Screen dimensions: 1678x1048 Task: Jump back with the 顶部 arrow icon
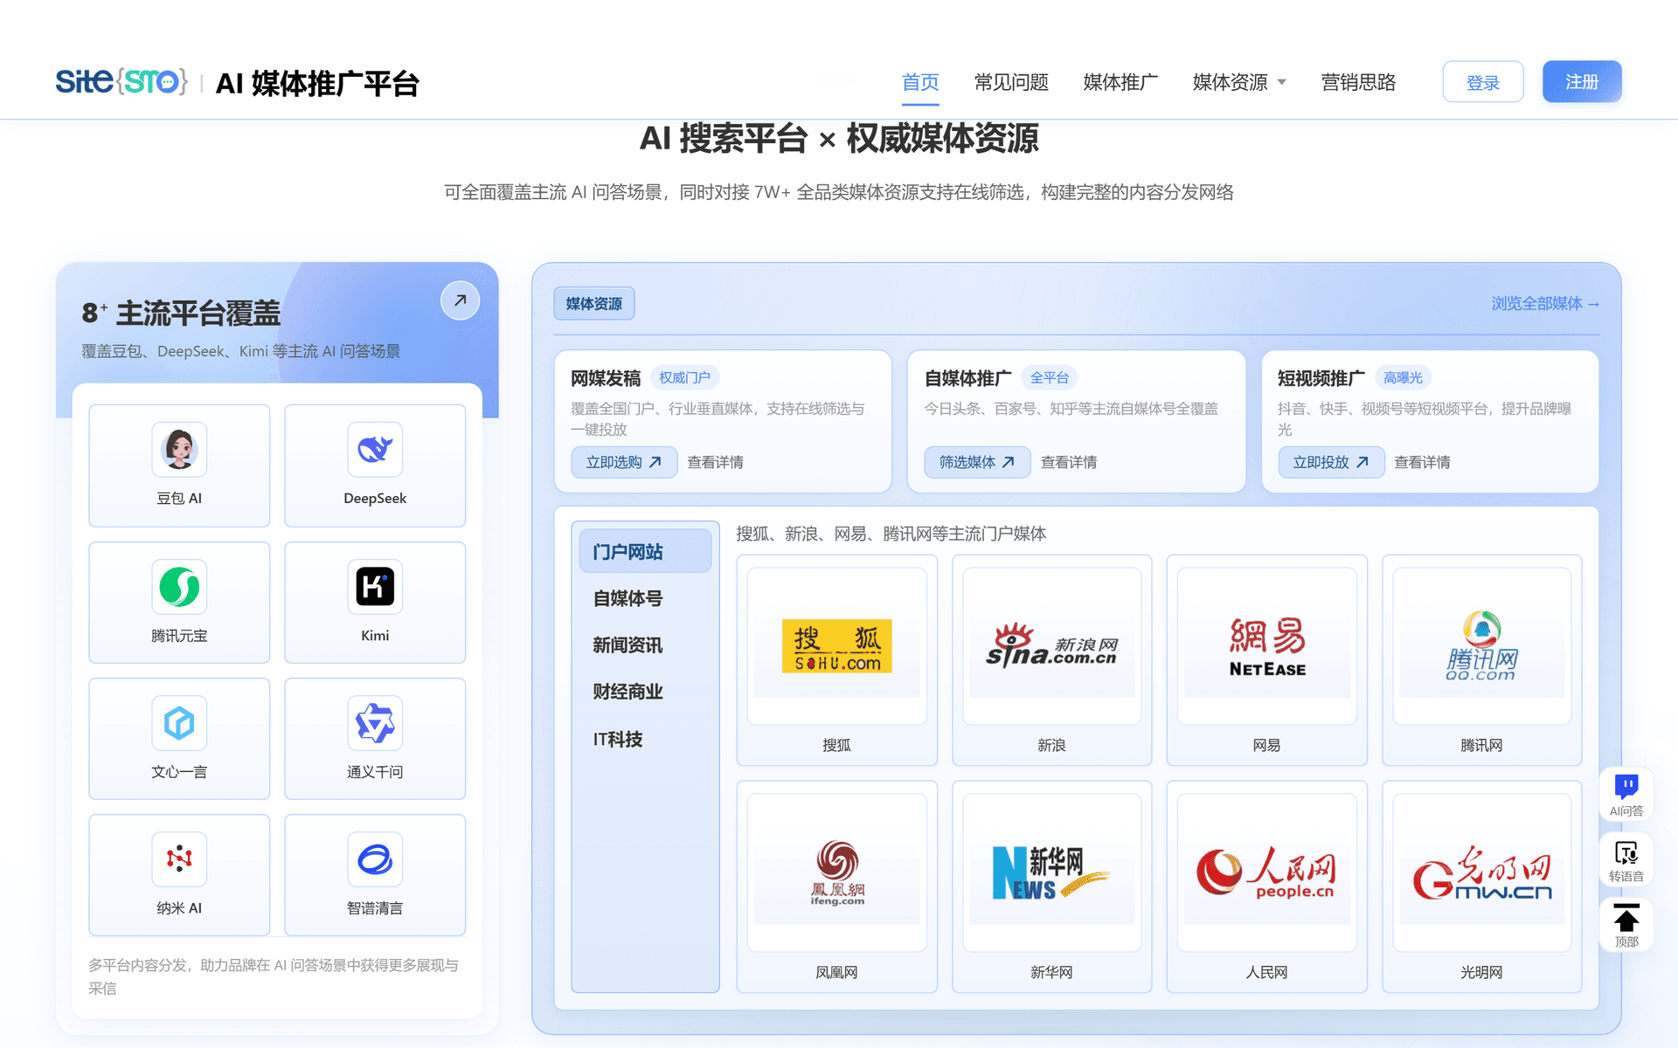[1626, 926]
